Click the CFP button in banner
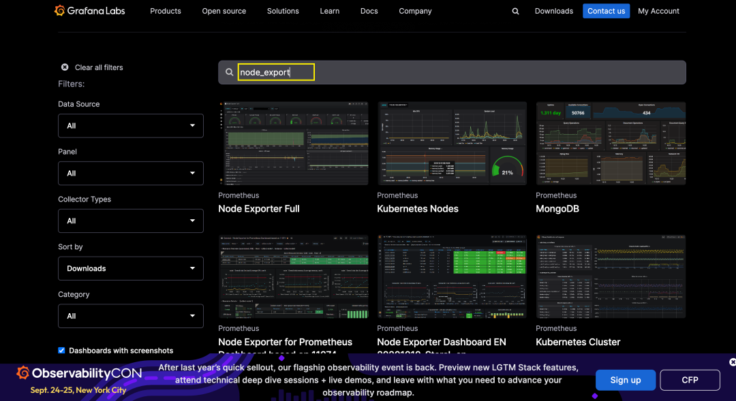The width and height of the screenshot is (736, 401). pyautogui.click(x=690, y=380)
